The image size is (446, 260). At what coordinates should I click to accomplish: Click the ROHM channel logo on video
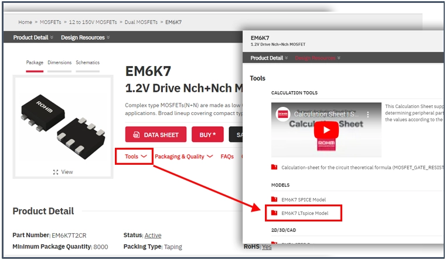click(x=282, y=114)
